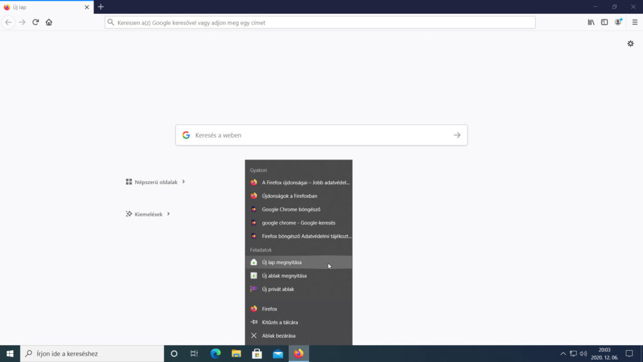Screen dimensions: 643x362
Task: Click the Google logo in search box
Action: click(x=186, y=135)
